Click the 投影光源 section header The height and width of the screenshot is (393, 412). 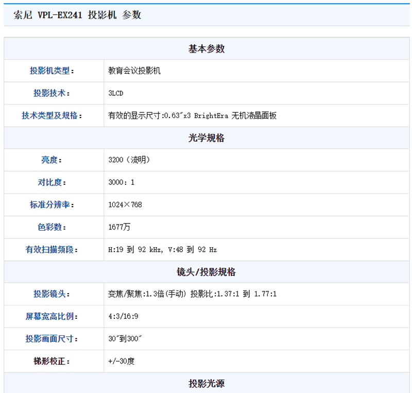207,384
